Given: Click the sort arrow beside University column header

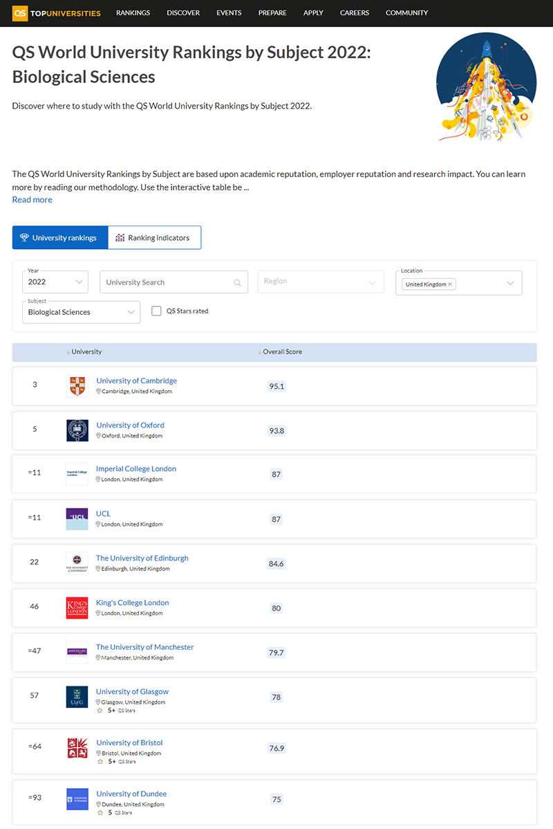Looking at the screenshot, I should (x=68, y=352).
